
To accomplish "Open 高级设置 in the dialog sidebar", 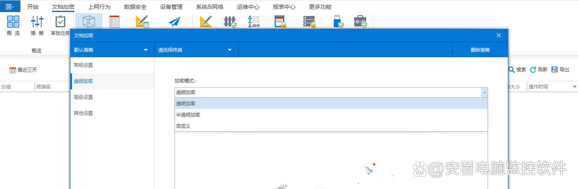I will (x=112, y=97).
